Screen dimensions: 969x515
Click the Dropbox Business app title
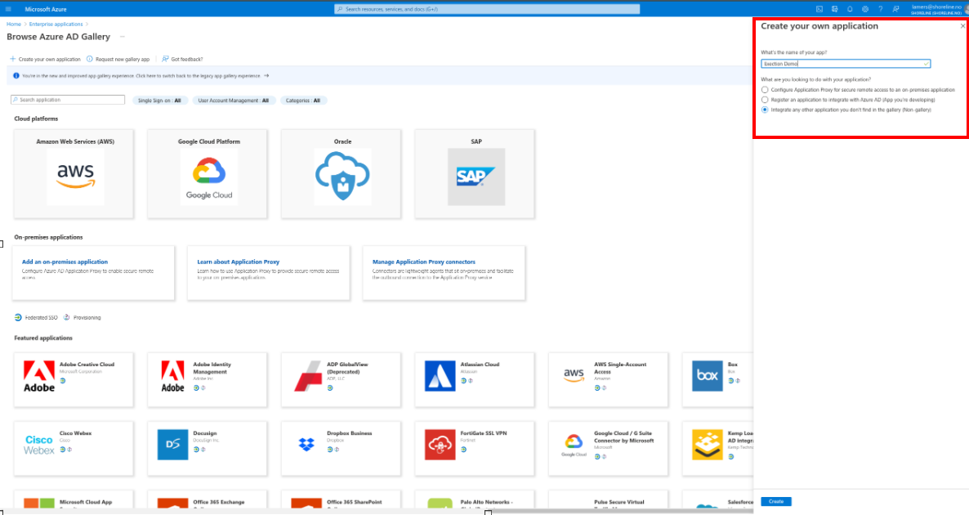tap(349, 433)
